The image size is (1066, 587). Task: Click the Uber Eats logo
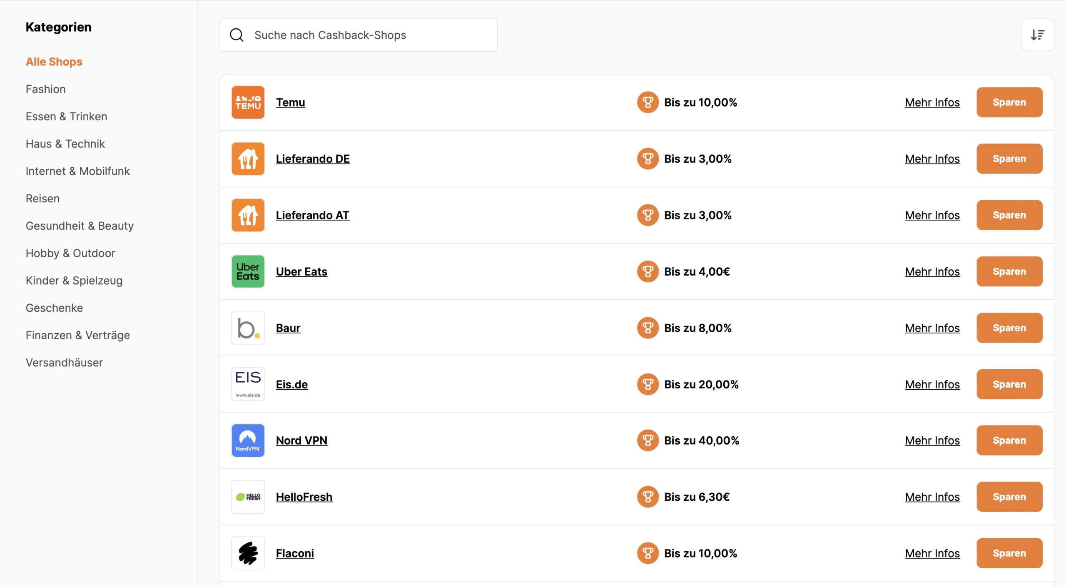[248, 271]
